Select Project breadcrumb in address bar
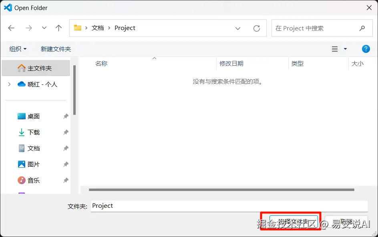The height and width of the screenshot is (237, 378). click(125, 28)
